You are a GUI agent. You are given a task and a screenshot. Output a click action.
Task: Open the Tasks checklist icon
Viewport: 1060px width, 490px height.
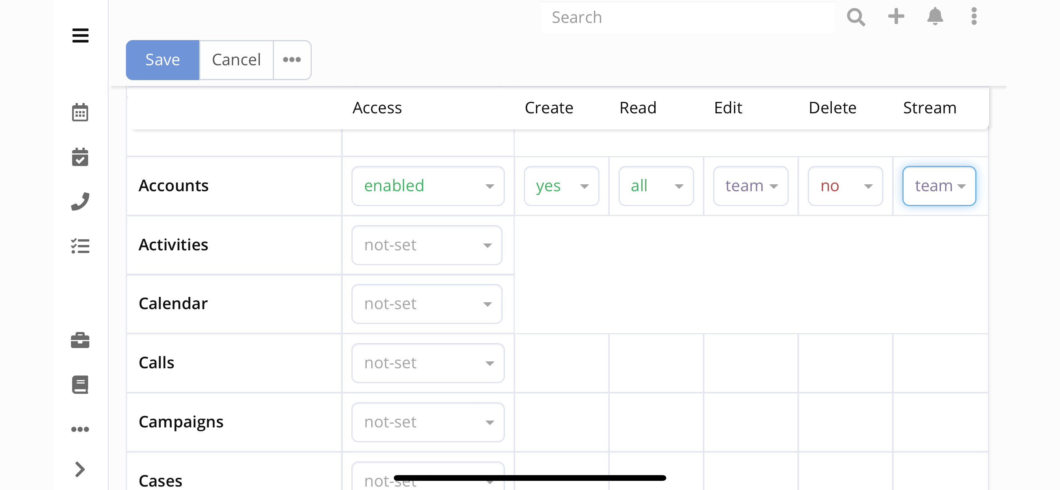pyautogui.click(x=80, y=246)
